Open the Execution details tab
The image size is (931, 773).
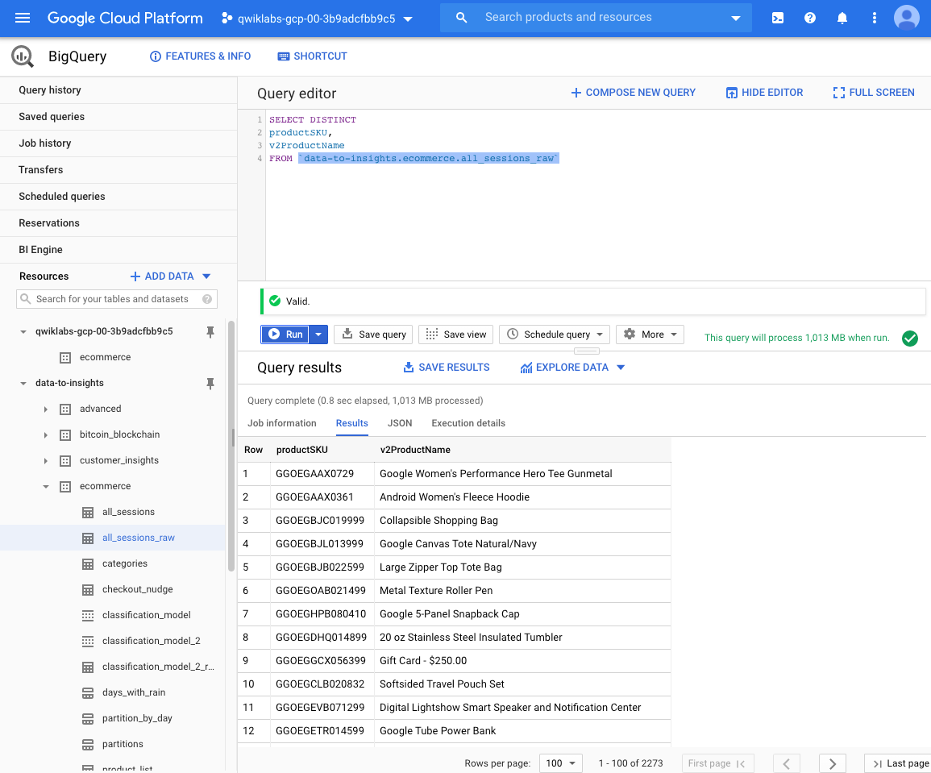pyautogui.click(x=468, y=423)
